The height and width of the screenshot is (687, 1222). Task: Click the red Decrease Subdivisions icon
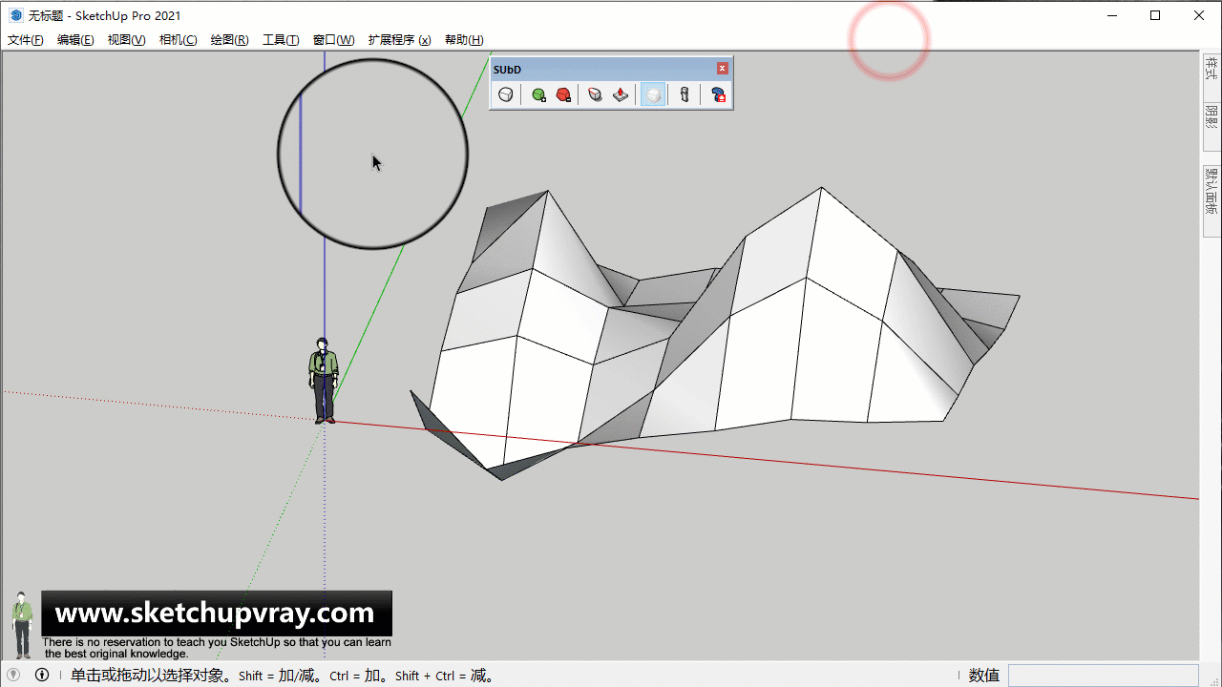tap(563, 94)
